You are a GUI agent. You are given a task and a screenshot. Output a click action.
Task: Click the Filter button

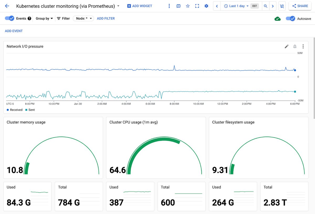point(63,18)
